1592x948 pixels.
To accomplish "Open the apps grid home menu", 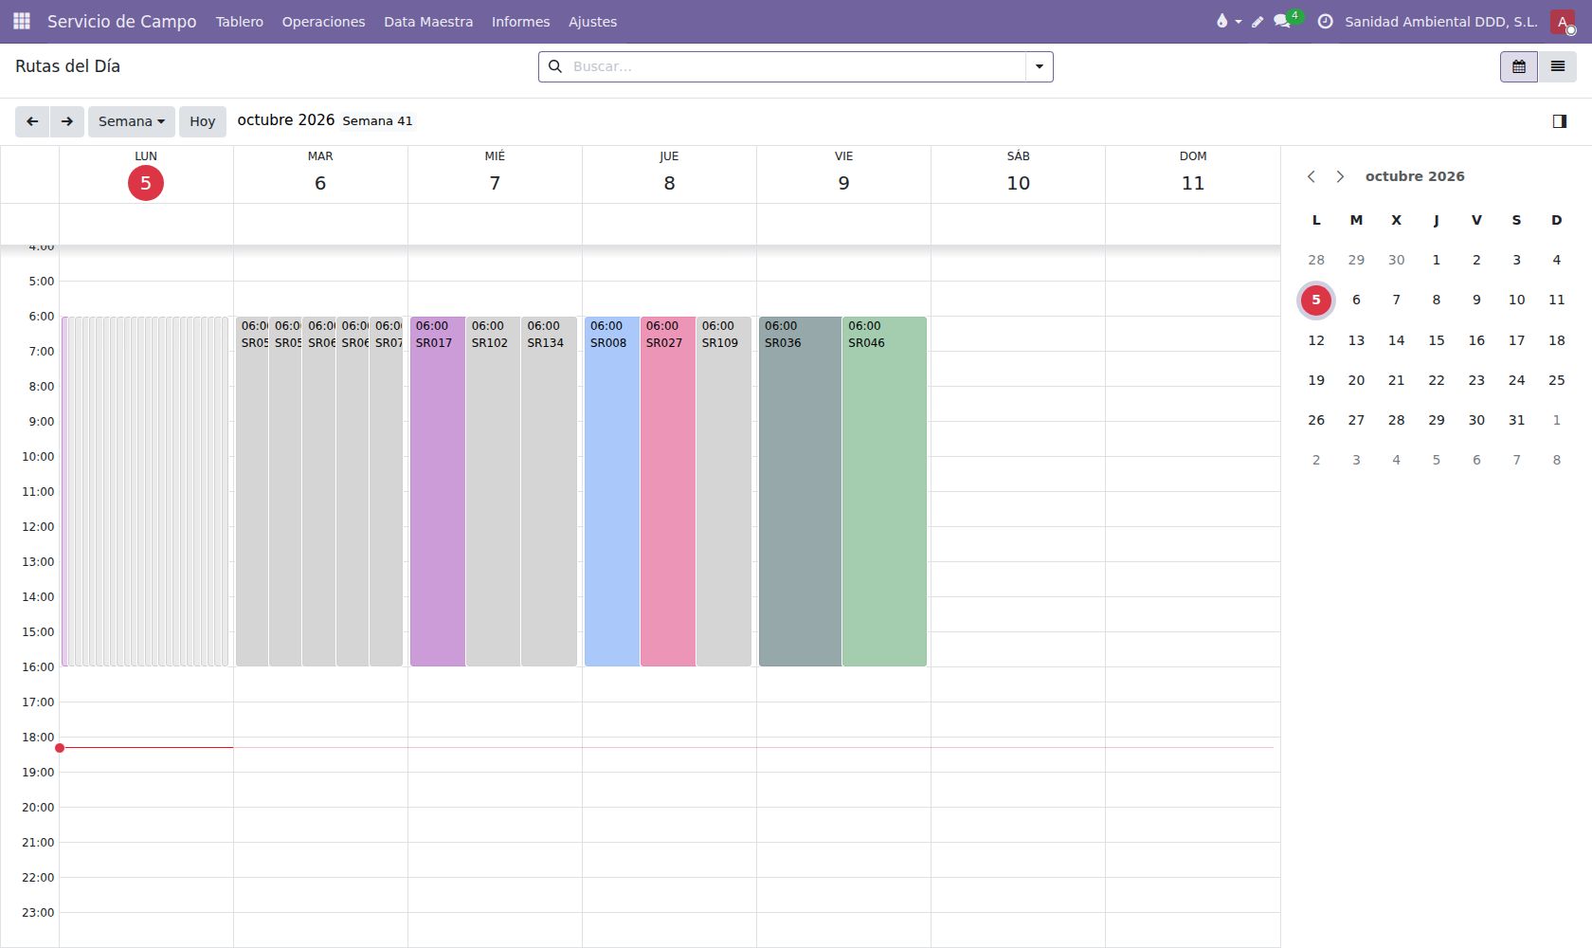I will [x=22, y=21].
